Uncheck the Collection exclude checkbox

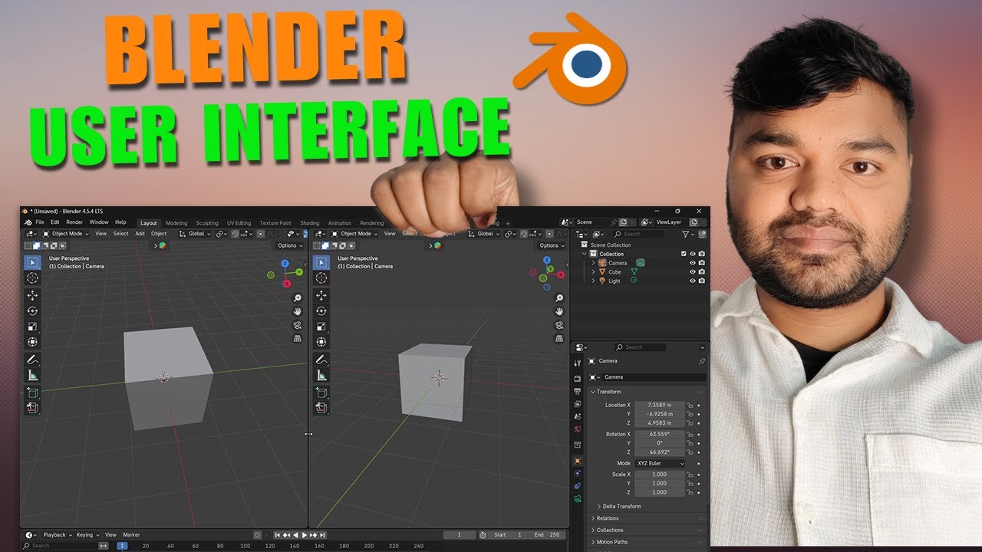point(684,254)
